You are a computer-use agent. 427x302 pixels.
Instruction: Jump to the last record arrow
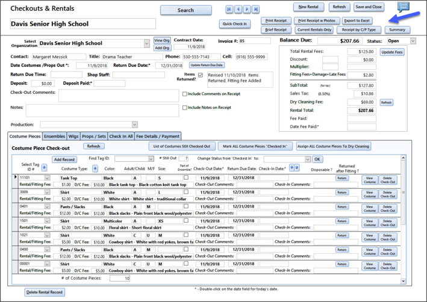click(255, 10)
